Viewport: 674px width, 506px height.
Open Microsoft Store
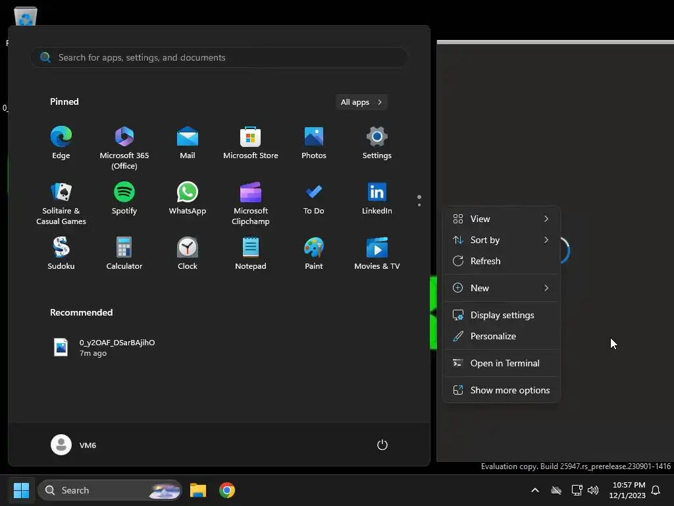tap(251, 143)
